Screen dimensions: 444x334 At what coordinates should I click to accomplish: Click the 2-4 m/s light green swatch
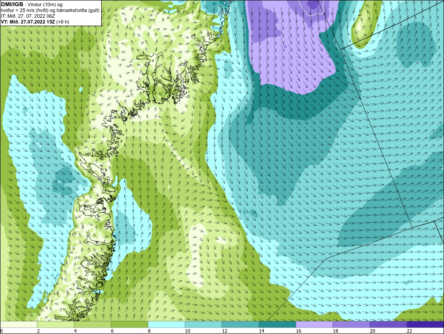point(55,324)
